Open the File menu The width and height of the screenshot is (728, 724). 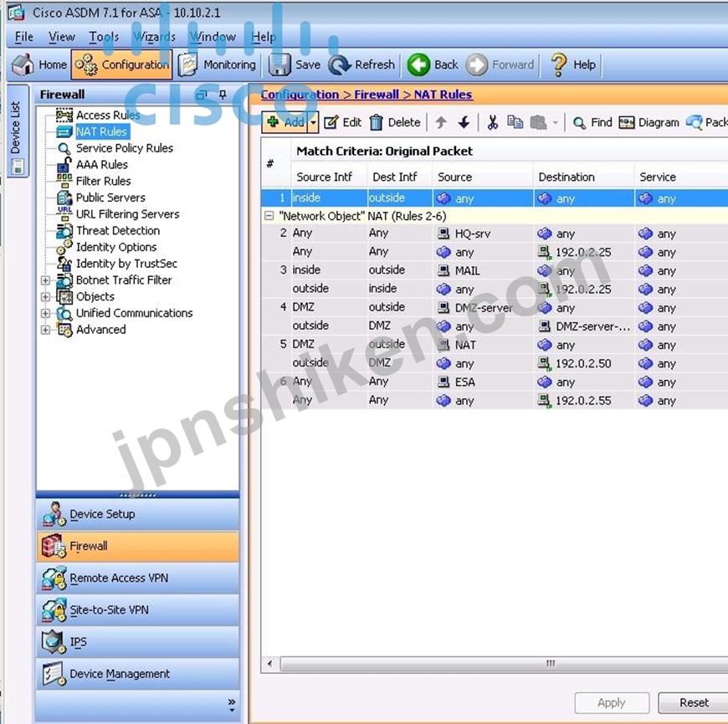[23, 37]
